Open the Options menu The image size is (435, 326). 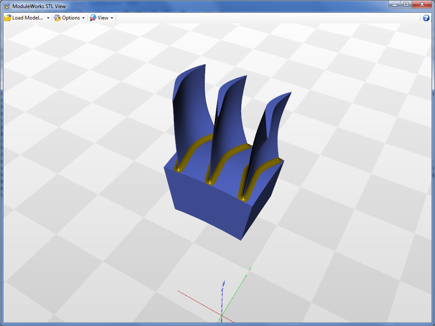tap(69, 18)
